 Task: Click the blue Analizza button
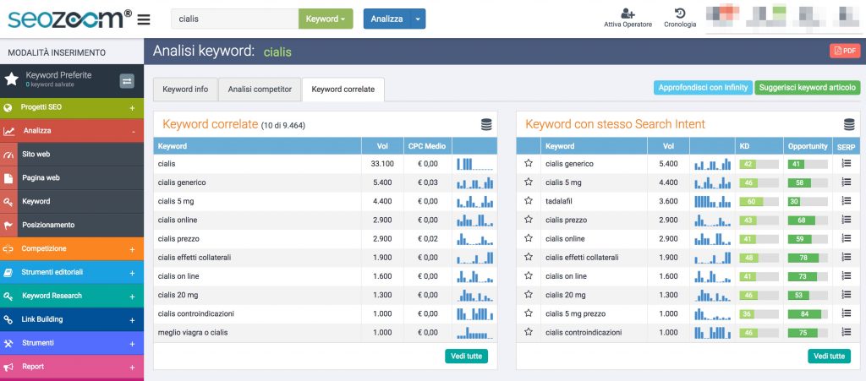click(386, 19)
